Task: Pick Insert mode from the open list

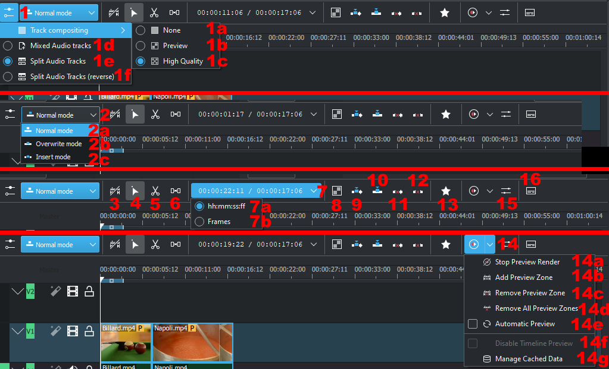Action: pos(60,157)
